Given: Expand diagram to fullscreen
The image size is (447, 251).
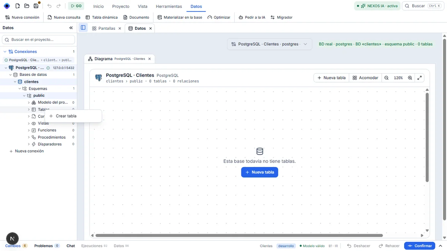Looking at the screenshot, I should (419, 78).
